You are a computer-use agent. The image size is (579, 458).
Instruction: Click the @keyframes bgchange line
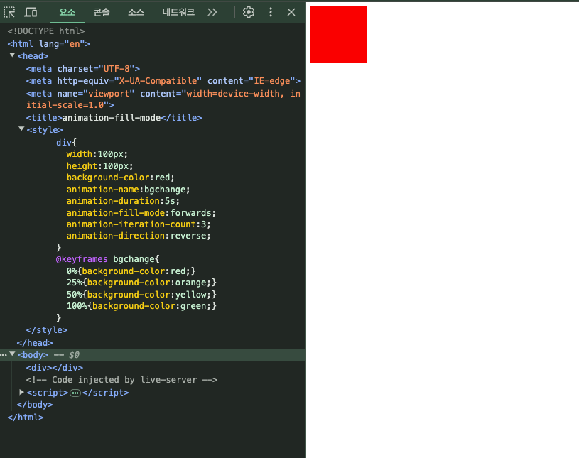[x=107, y=259]
